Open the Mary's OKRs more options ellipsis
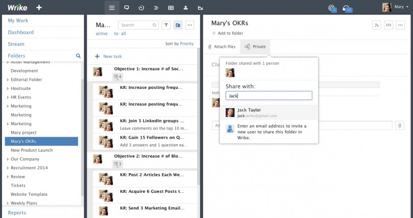 click(x=400, y=25)
